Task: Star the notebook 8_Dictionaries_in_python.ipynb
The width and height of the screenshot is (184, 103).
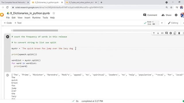Action: coord(54,13)
